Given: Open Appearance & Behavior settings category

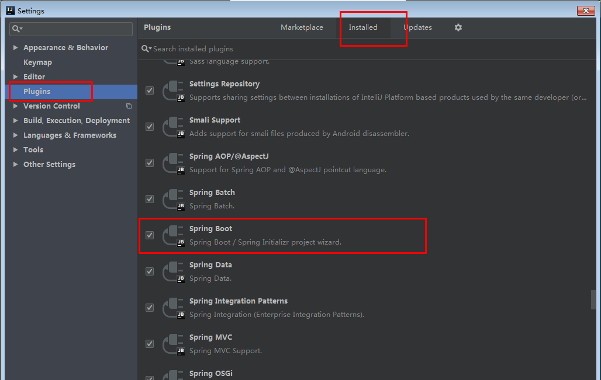Looking at the screenshot, I should pyautogui.click(x=65, y=47).
